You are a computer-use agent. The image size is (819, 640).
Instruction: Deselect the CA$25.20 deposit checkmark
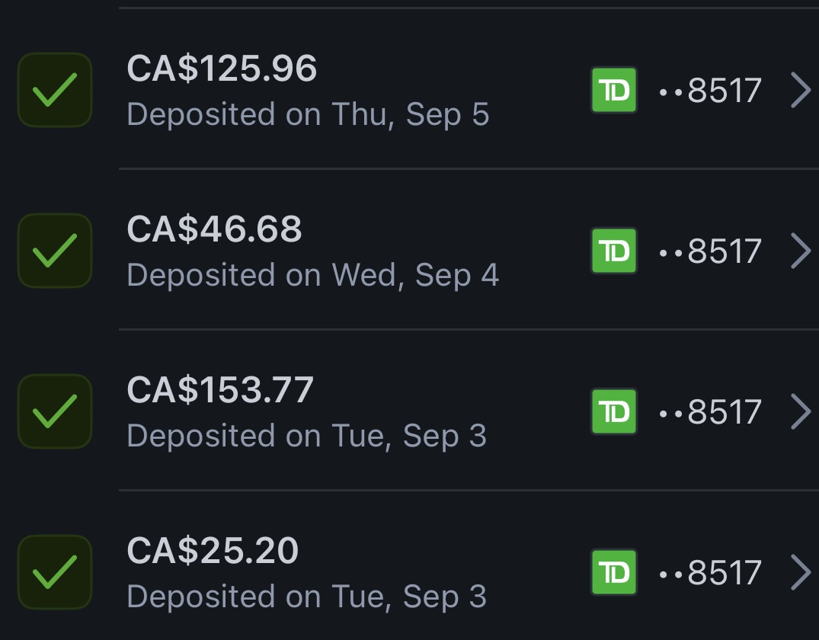55,572
